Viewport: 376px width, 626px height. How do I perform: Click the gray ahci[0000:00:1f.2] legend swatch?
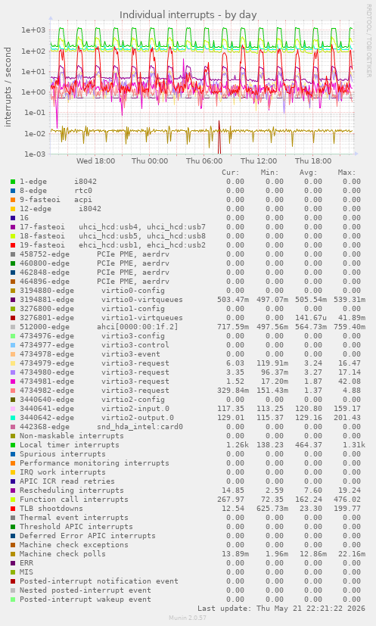pyautogui.click(x=13, y=327)
